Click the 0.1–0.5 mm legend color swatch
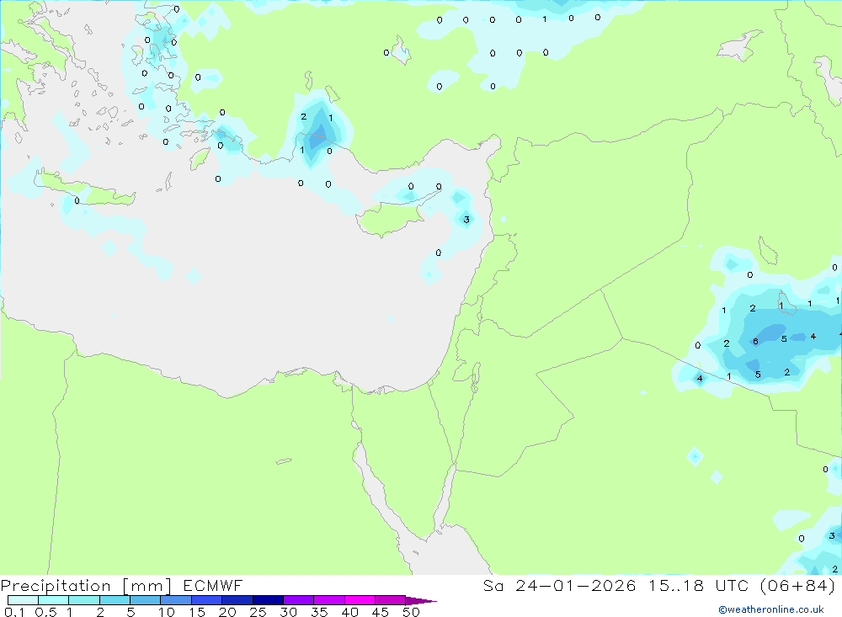This screenshot has height=617, width=842. [23, 600]
